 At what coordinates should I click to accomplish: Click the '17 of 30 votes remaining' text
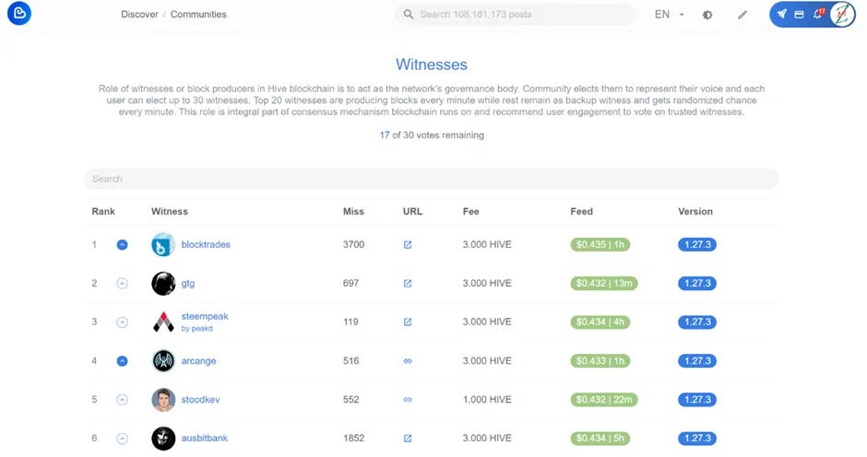432,135
